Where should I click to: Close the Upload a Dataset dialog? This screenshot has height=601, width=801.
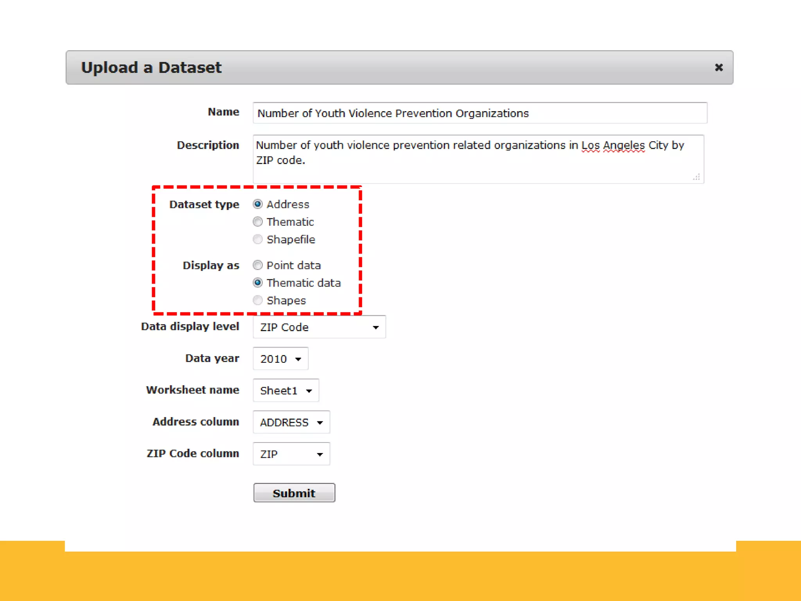718,67
